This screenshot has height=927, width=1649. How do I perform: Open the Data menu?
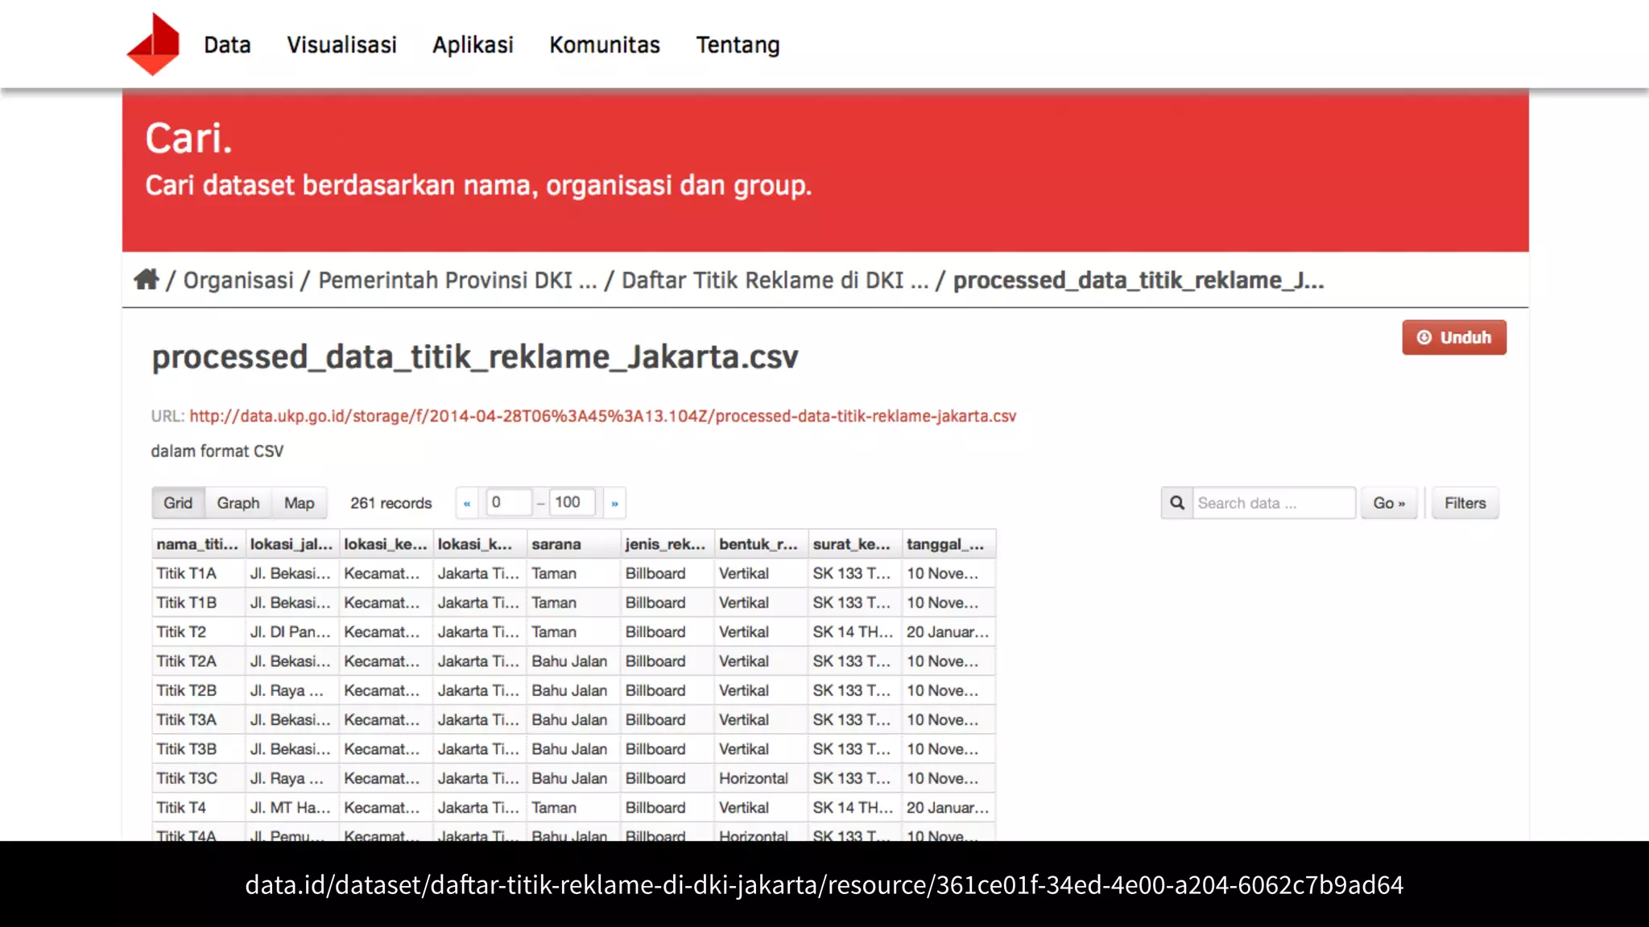coord(227,45)
